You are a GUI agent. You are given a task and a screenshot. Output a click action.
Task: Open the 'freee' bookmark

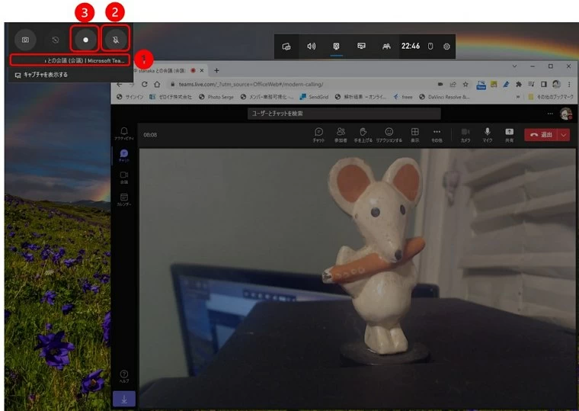click(403, 97)
